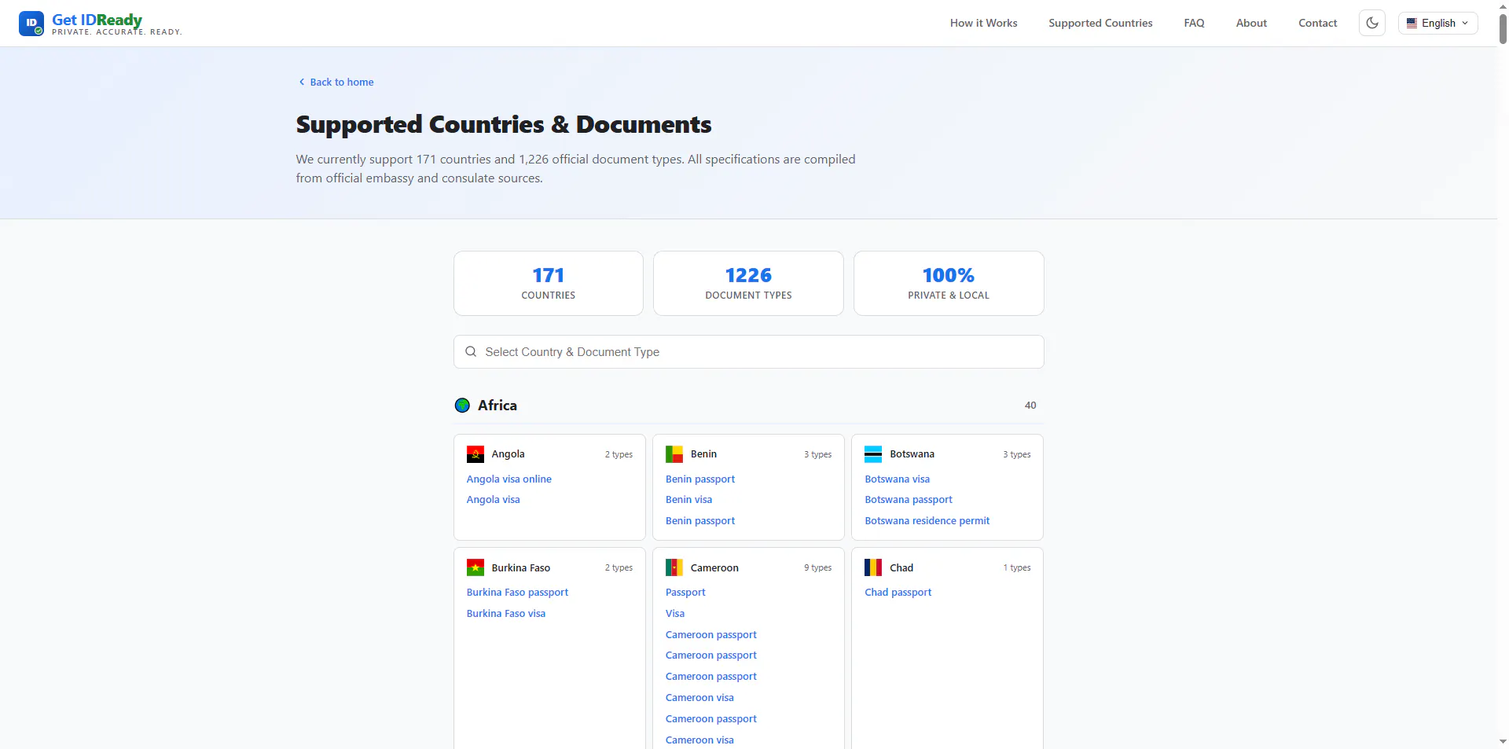Open the Botswana visa link
The height and width of the screenshot is (749, 1509).
(x=897, y=479)
